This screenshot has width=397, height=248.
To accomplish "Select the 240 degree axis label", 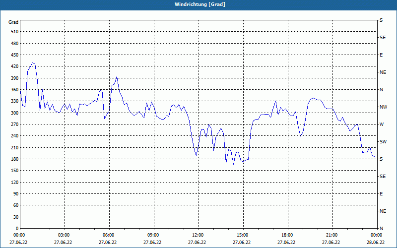I will [15, 136].
